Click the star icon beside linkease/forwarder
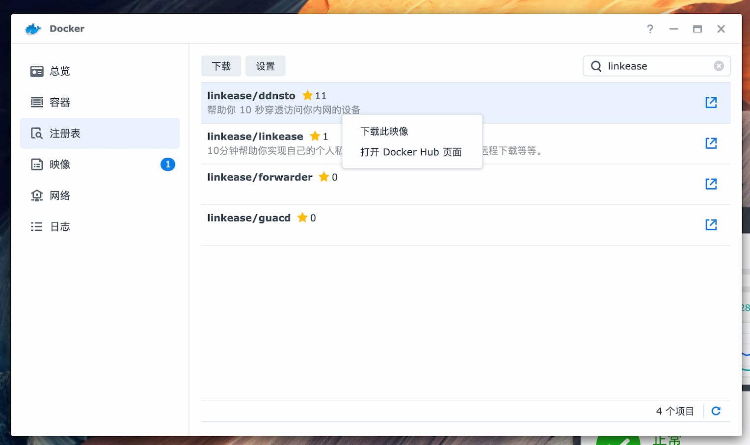 [x=324, y=176]
